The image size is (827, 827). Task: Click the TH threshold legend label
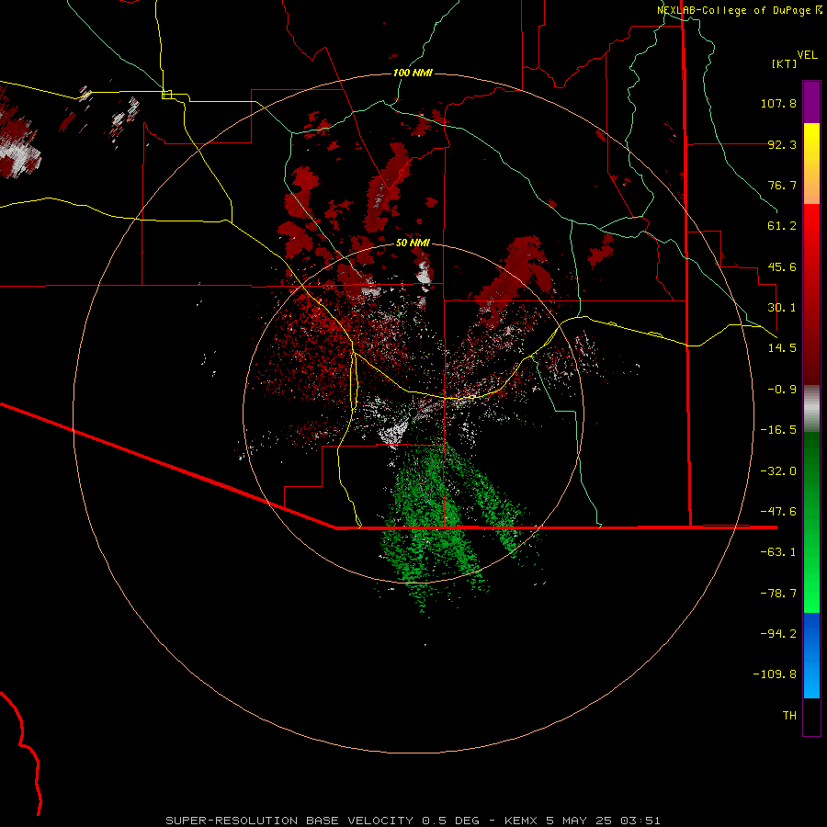(x=789, y=715)
